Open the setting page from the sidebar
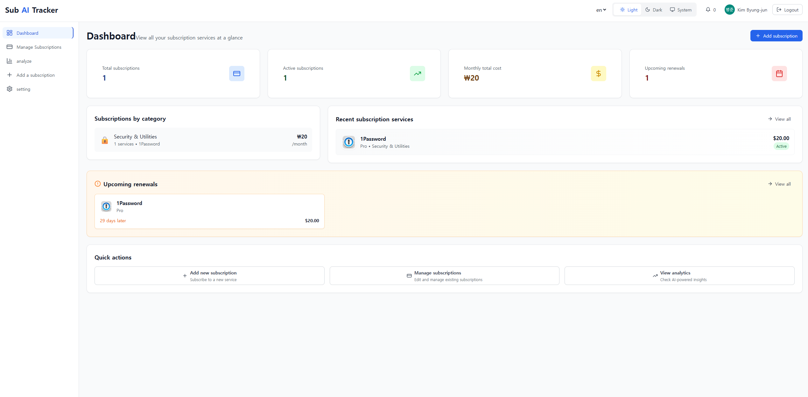808x397 pixels. point(23,89)
